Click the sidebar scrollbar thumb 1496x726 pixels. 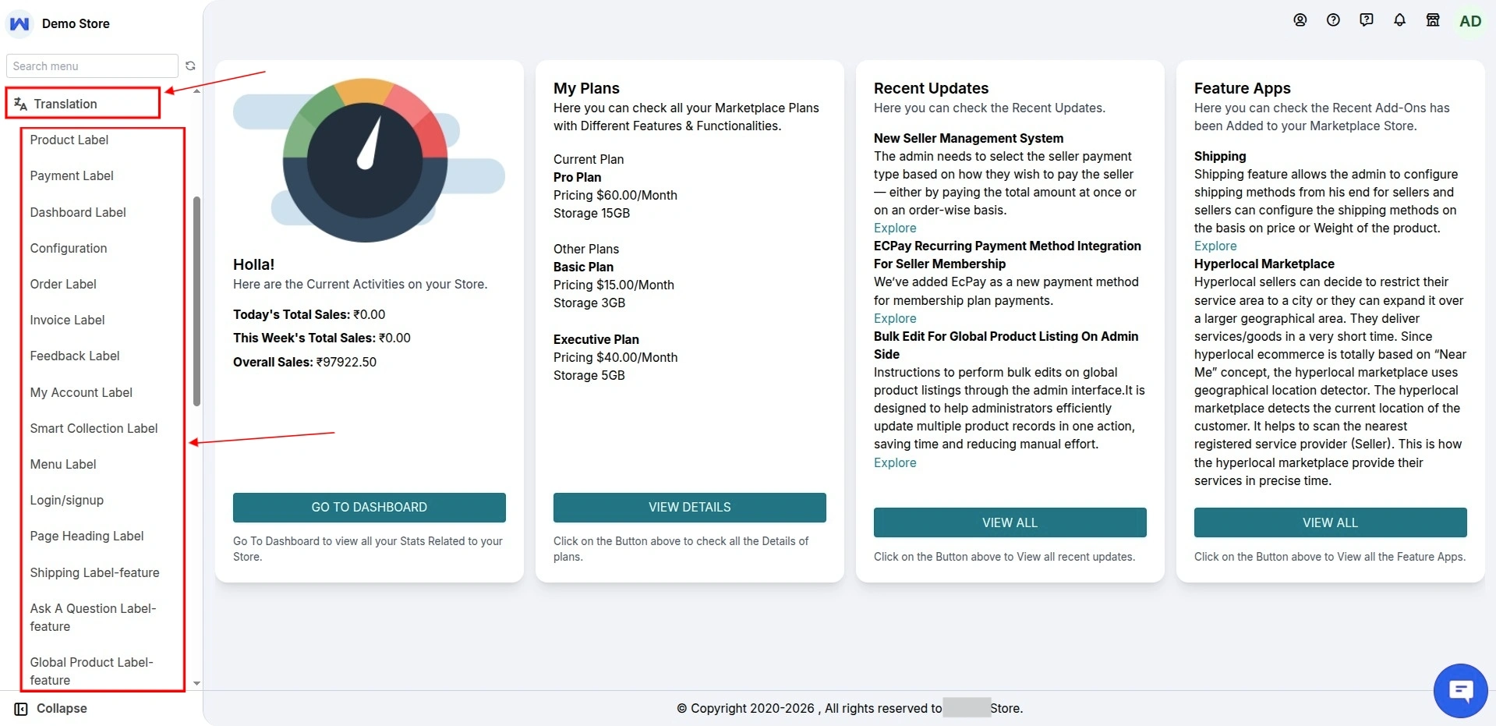197,301
